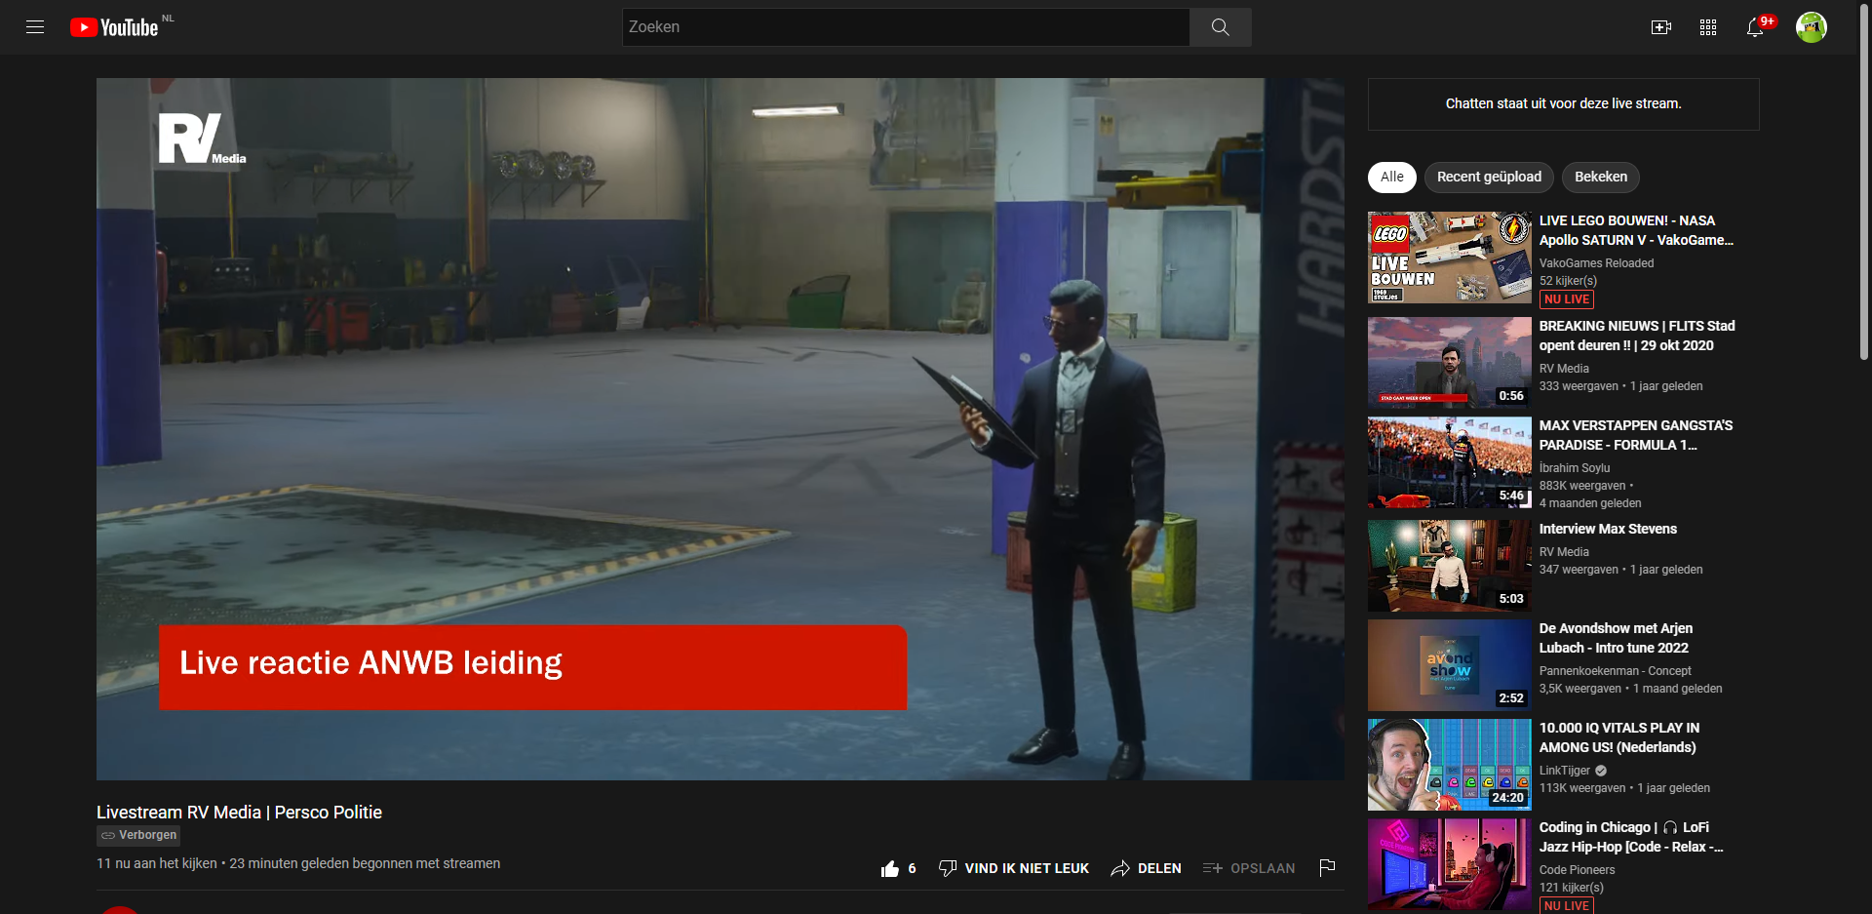Toggle the 'Vind ik niet leuk' dislike button
The width and height of the screenshot is (1872, 914).
1014,868
